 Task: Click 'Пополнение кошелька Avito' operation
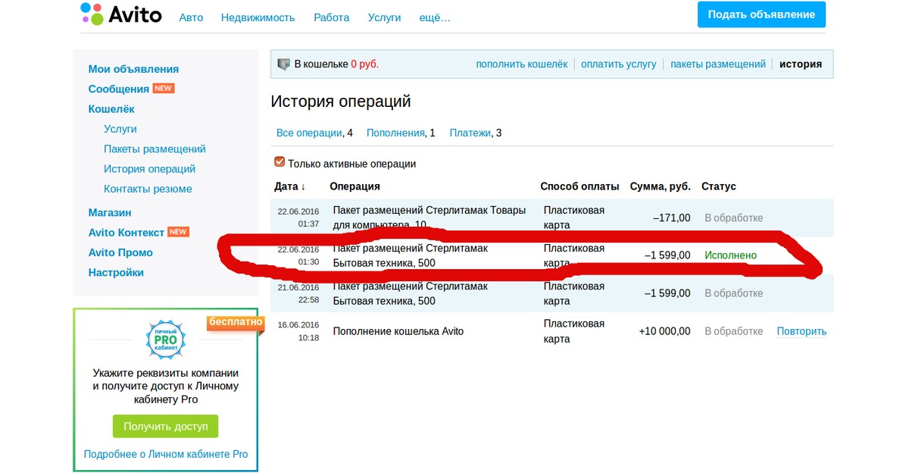(398, 331)
